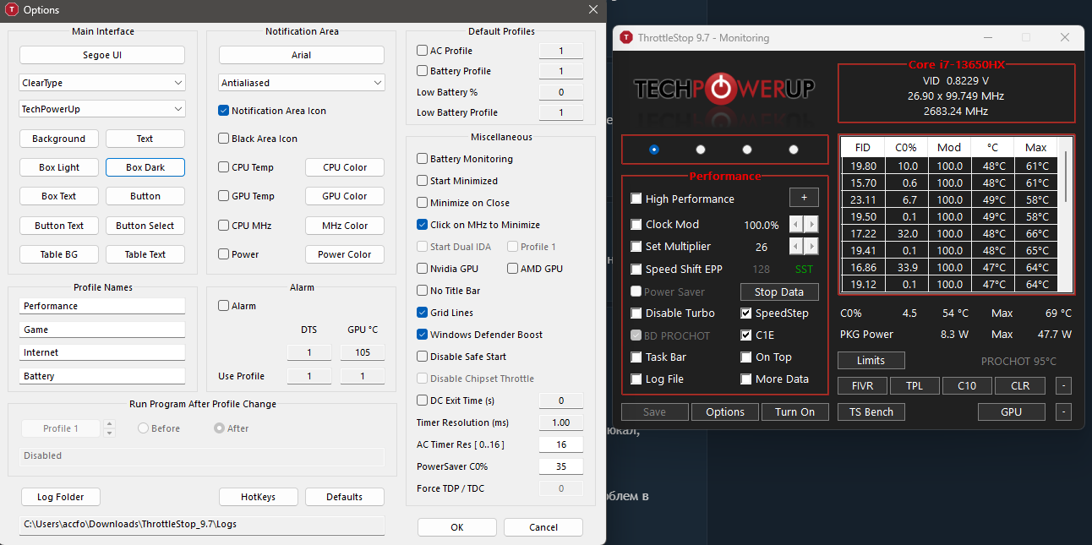
Task: Uncheck the SpeedStep checkbox
Action: click(746, 313)
